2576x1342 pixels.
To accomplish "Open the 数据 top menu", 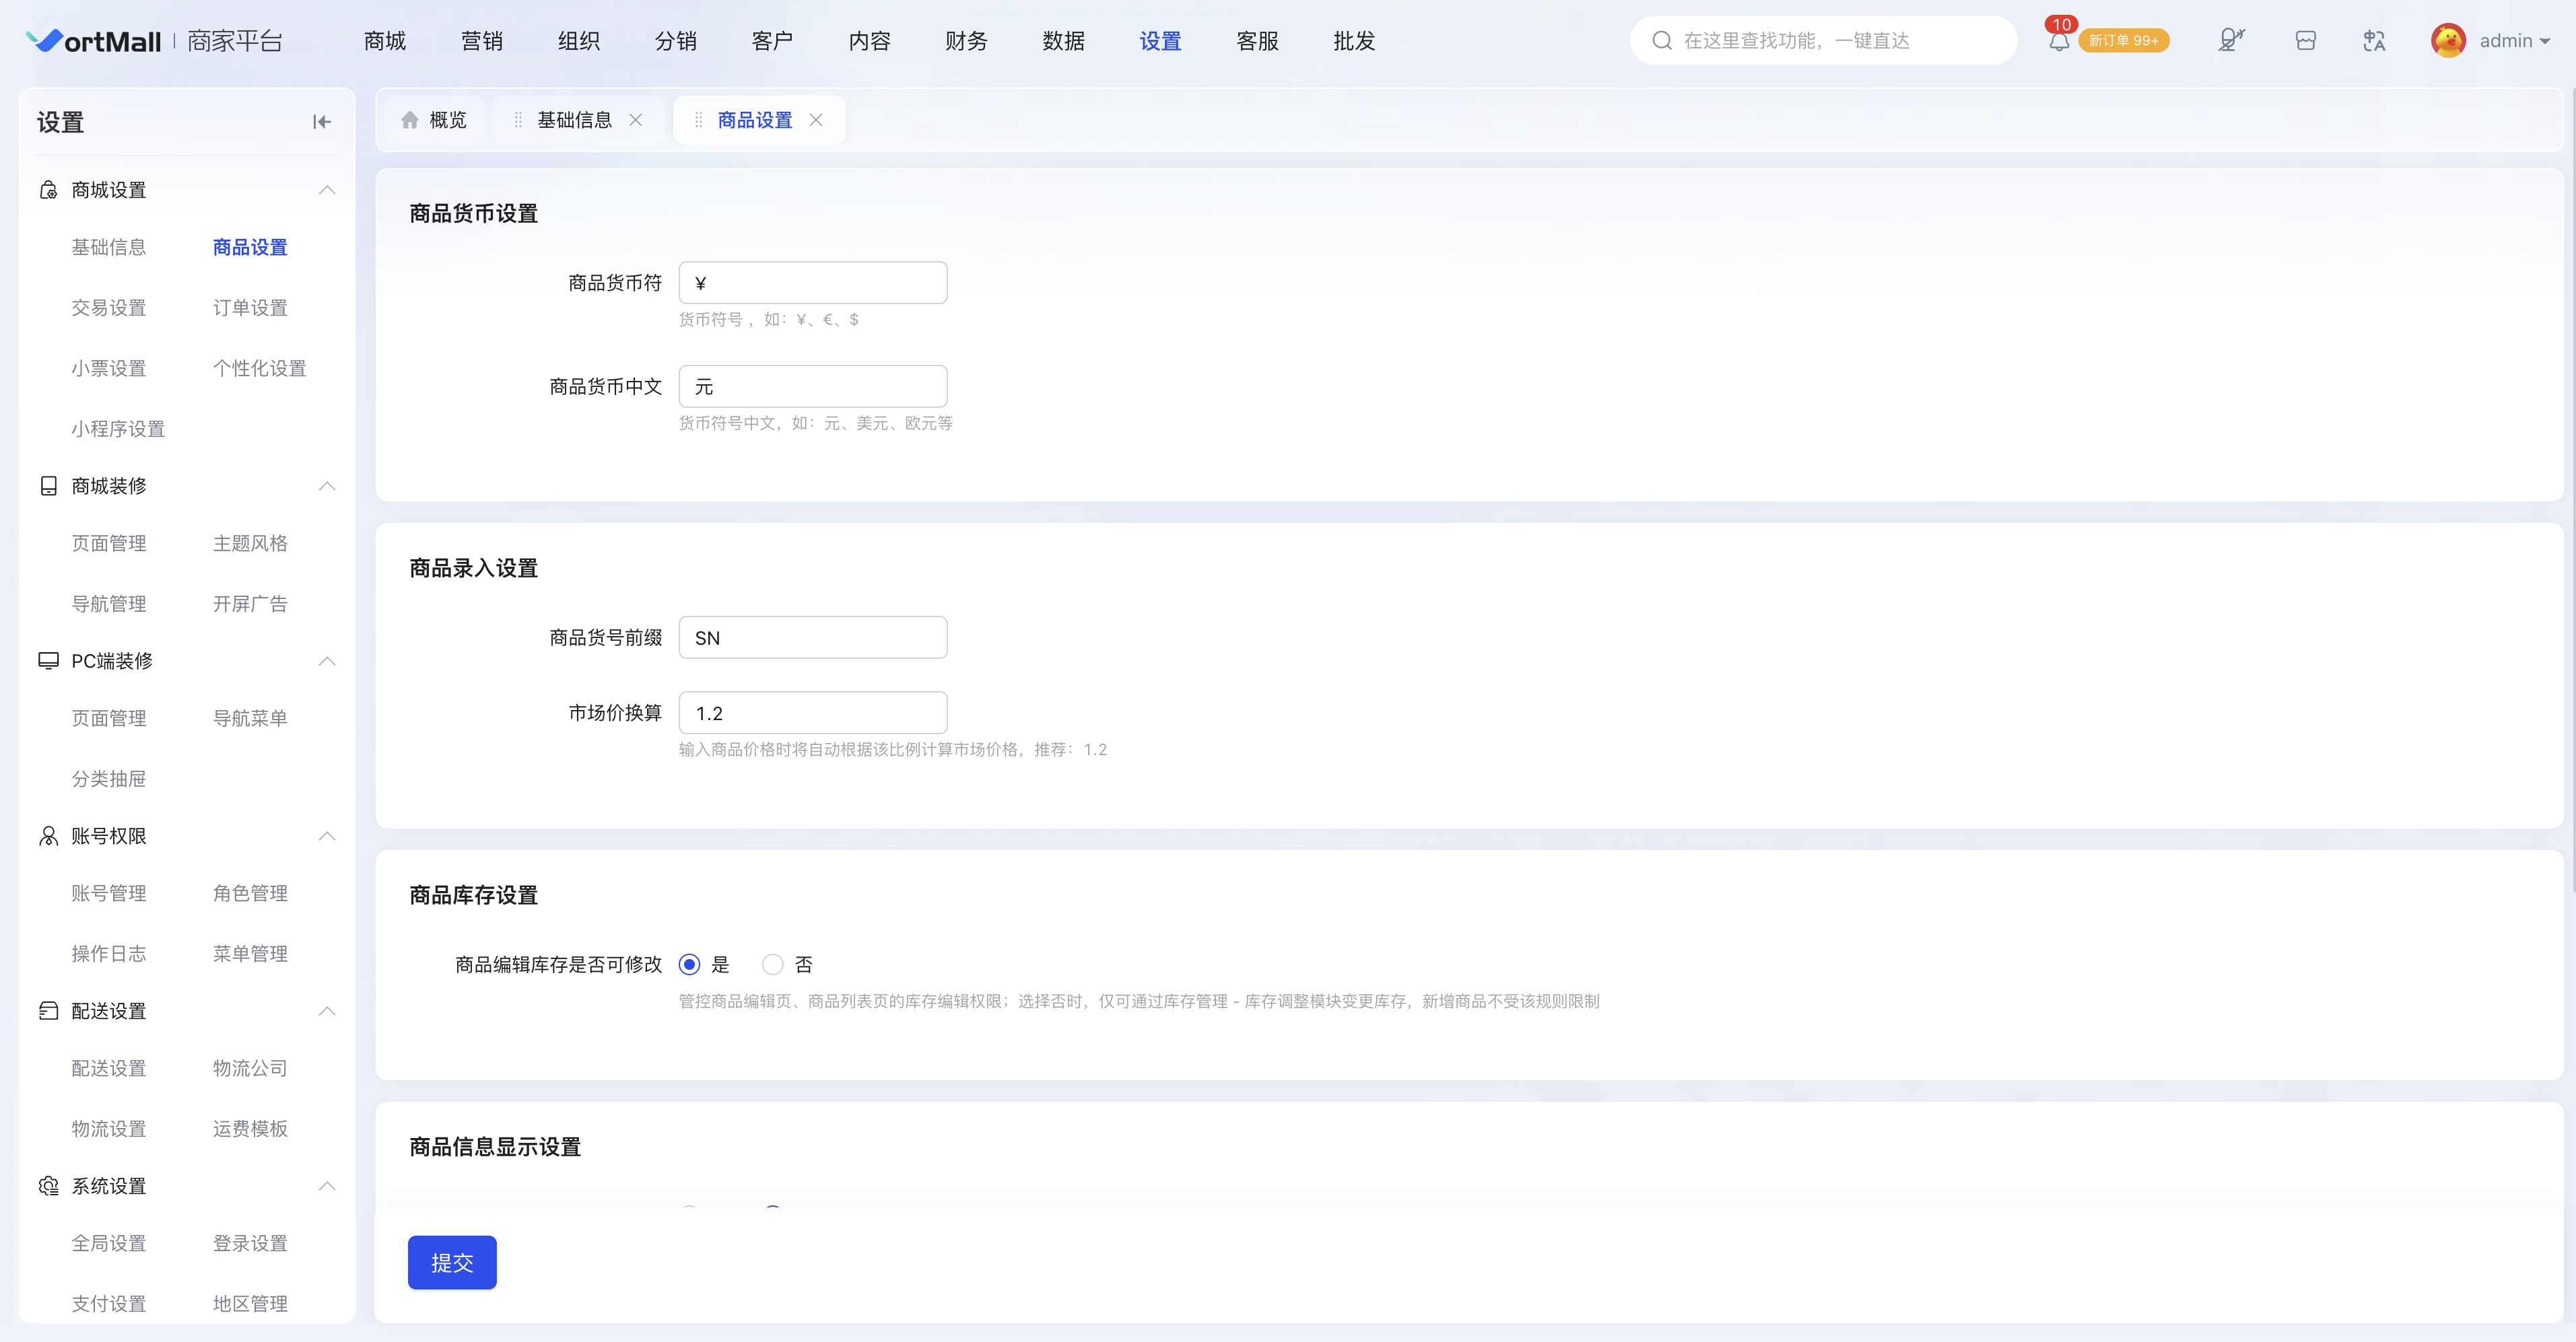I will (1064, 41).
